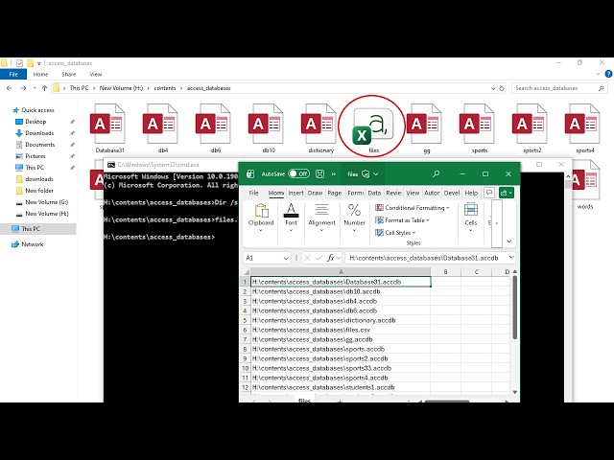This screenshot has width=614, height=460.
Task: Open the Clipboard group in Excel
Action: [x=261, y=218]
